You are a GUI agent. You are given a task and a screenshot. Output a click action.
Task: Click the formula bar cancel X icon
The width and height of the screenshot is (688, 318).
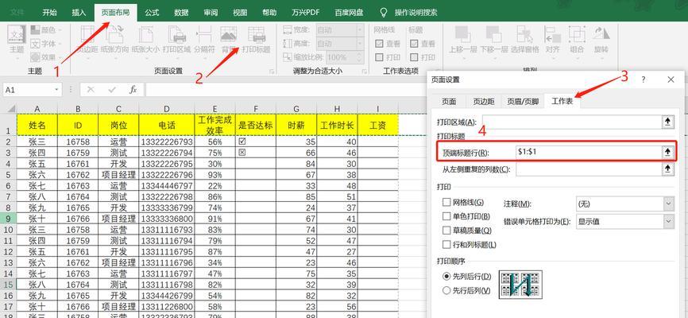[x=91, y=90]
